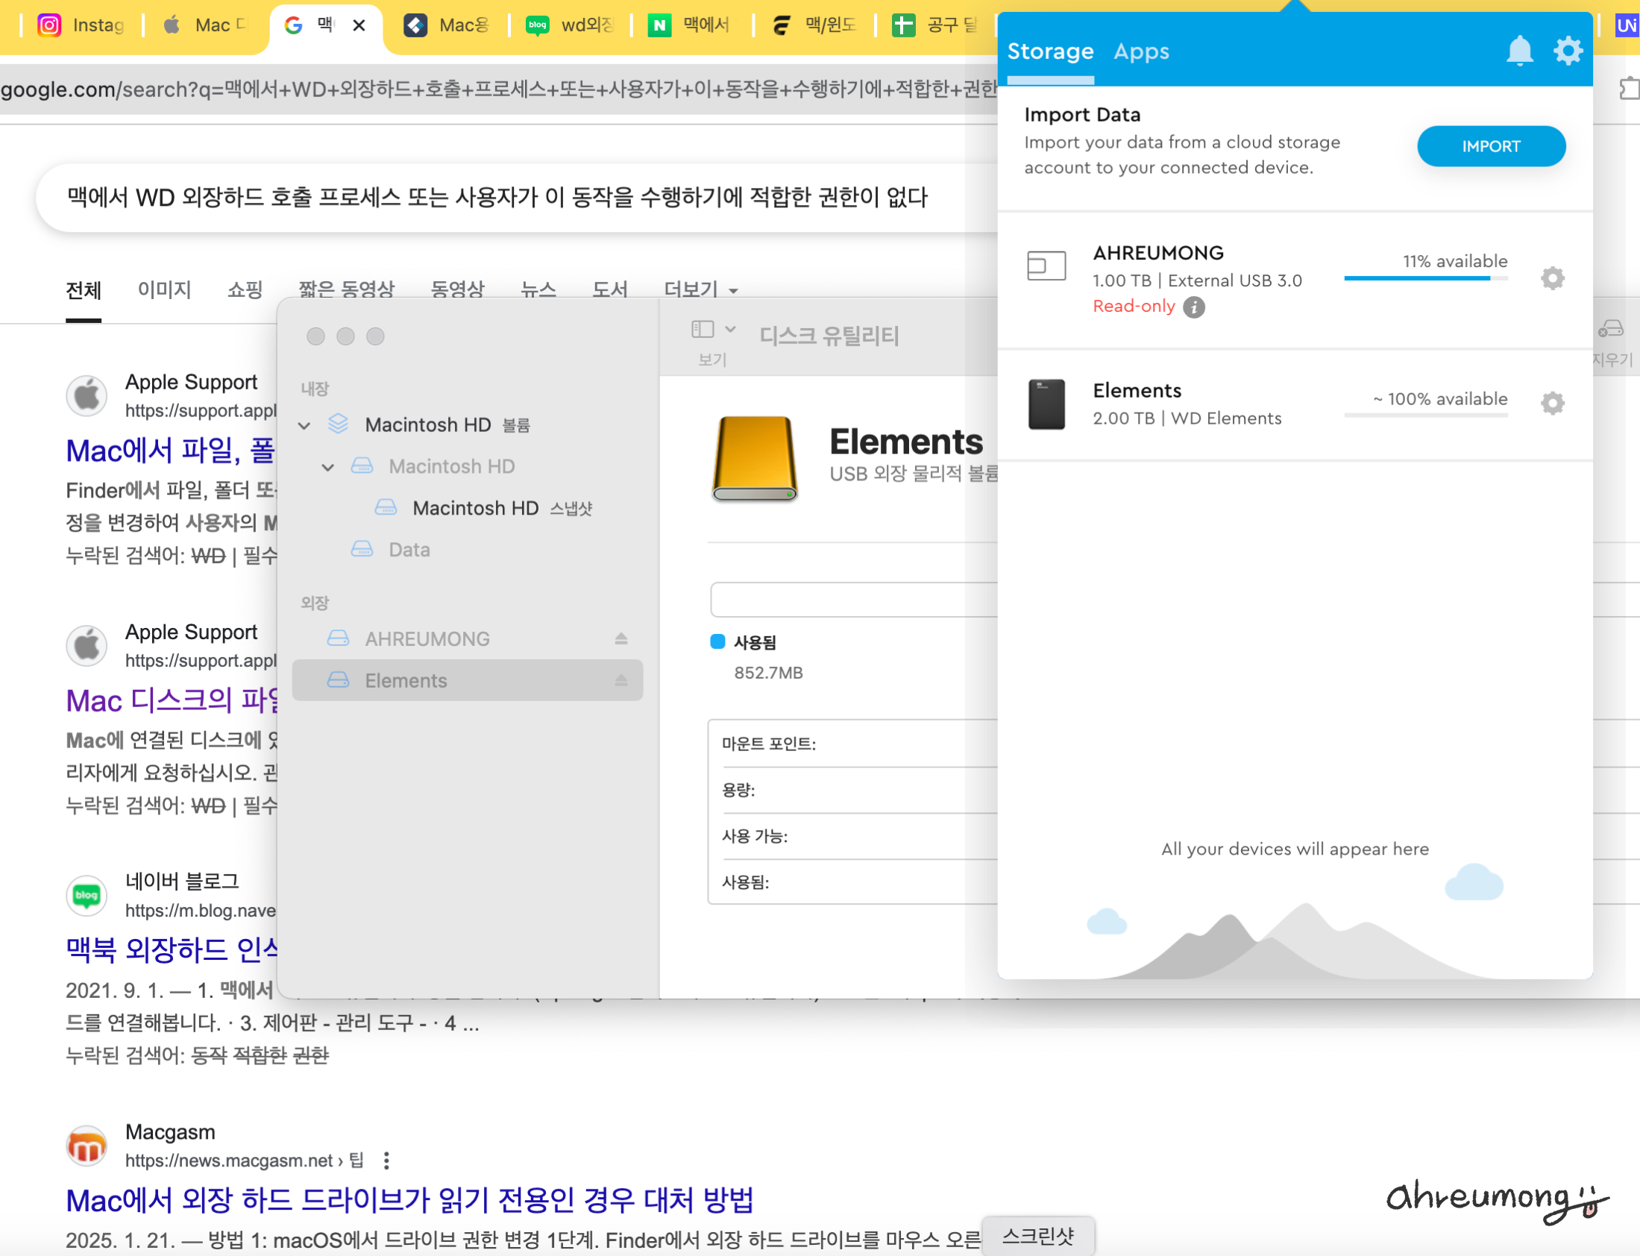Open Instagram browser tab

81,25
